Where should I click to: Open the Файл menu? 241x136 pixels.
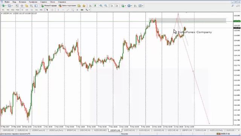pyautogui.click(x=7, y=2)
